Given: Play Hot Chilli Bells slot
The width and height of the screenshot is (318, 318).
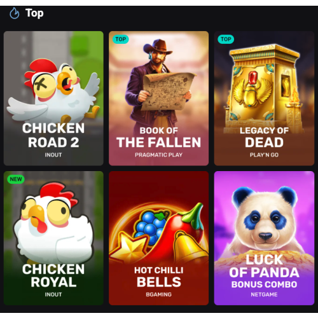Looking at the screenshot, I should click(158, 238).
